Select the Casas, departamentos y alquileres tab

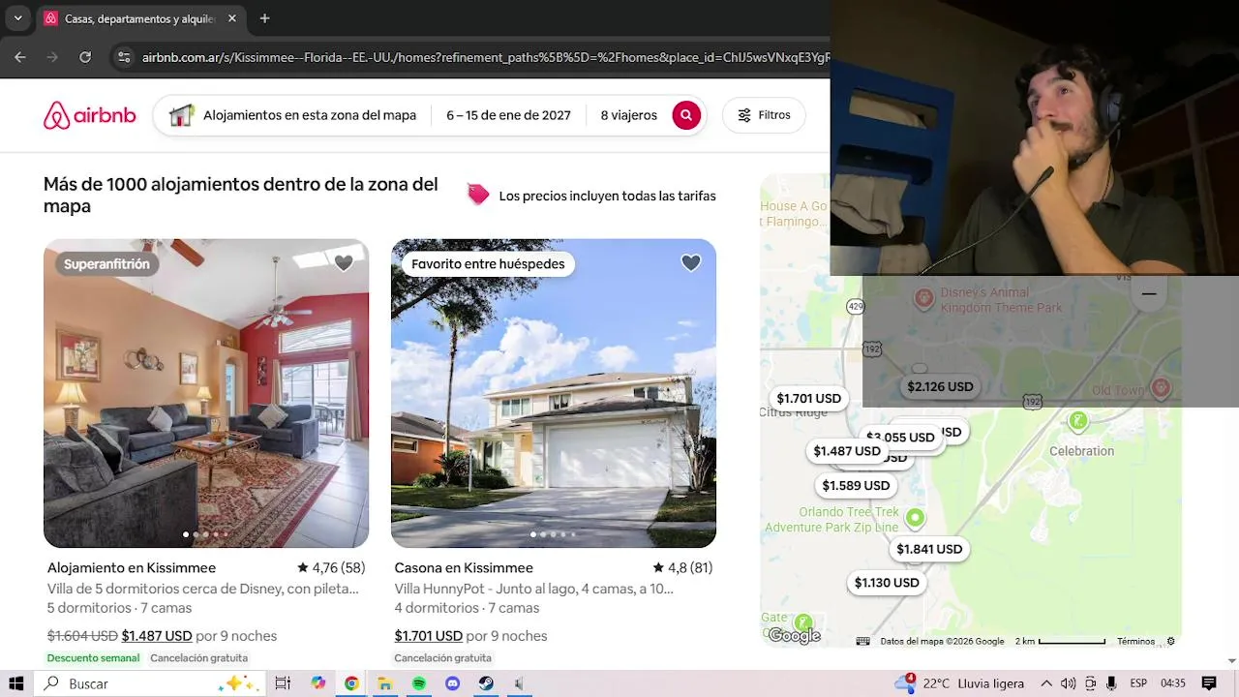[x=139, y=18]
